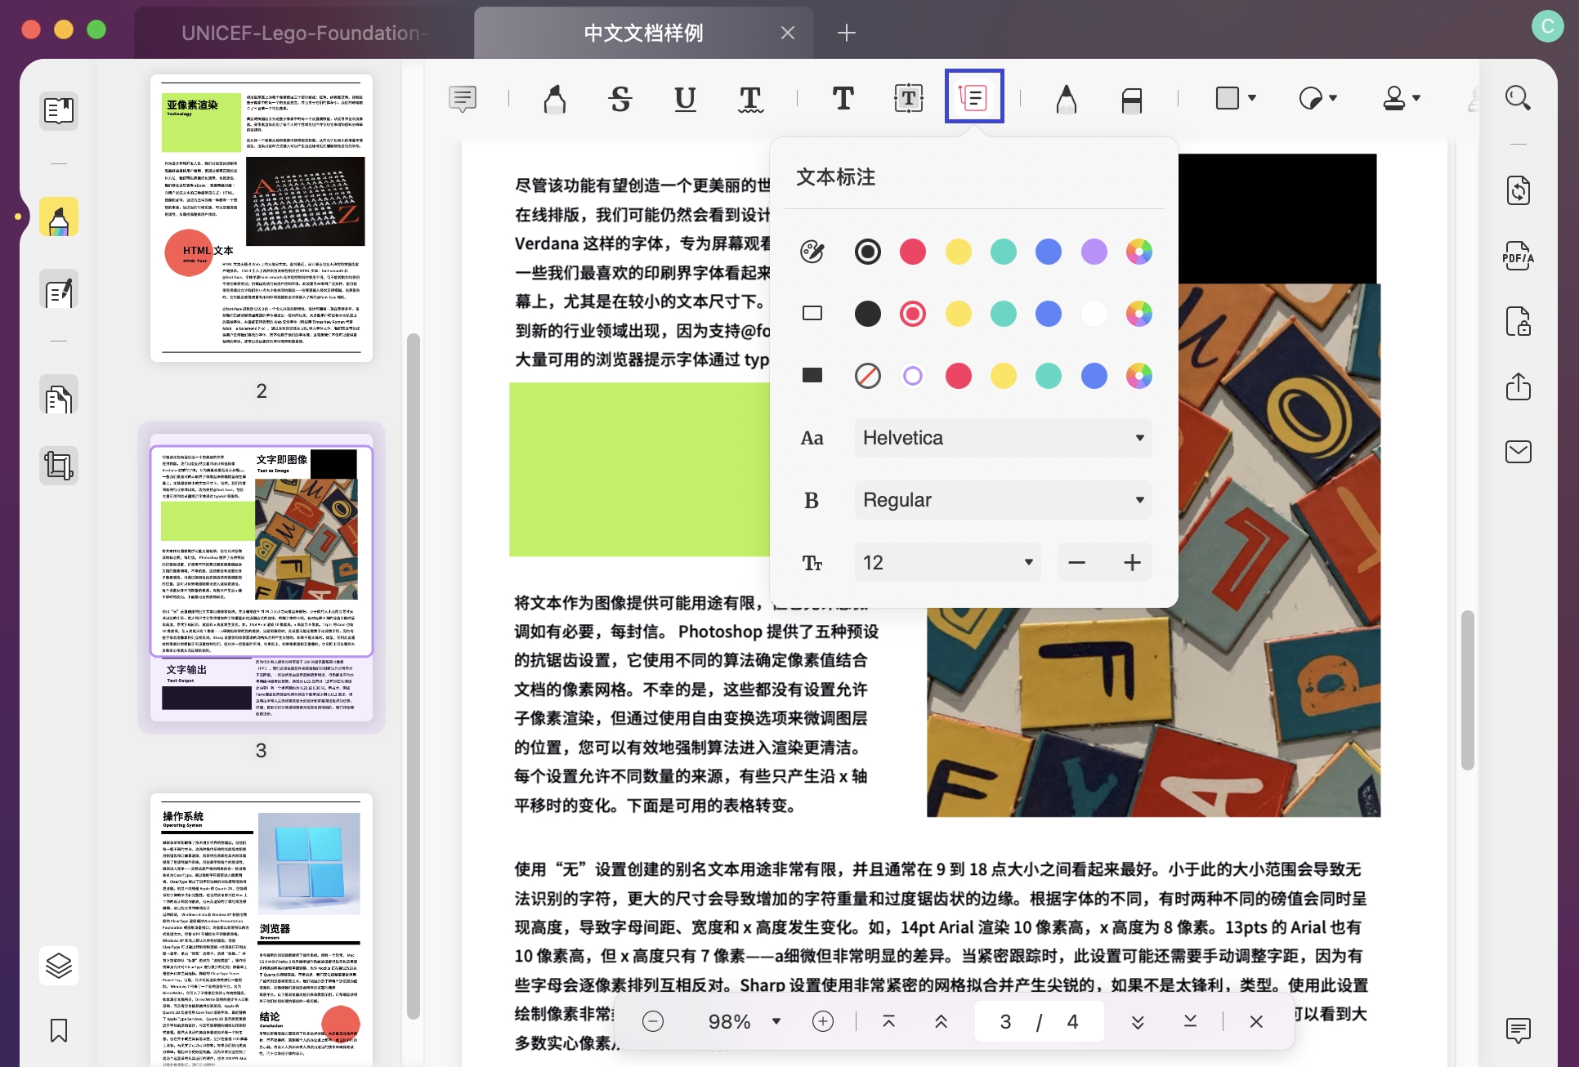Switch to UNICEF-Lego-Foundation tab
The height and width of the screenshot is (1067, 1579).
pos(302,33)
